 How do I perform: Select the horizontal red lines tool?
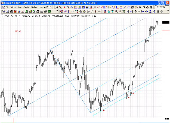(x=121, y=7)
